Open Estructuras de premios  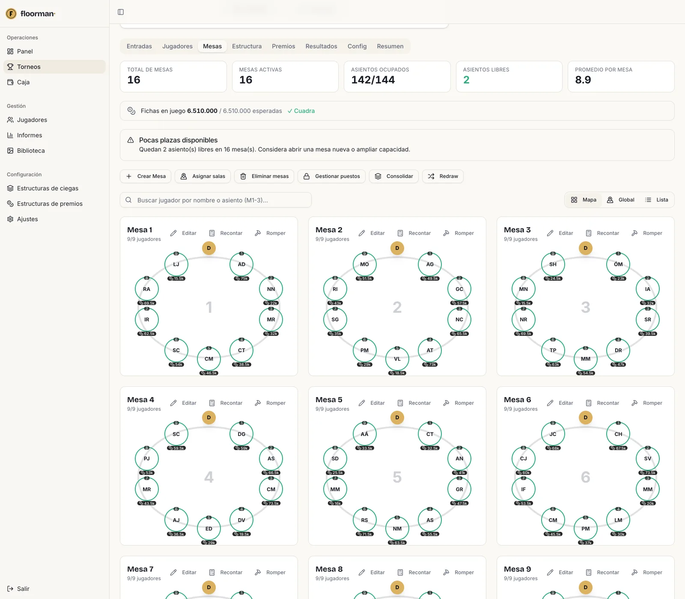54,204
